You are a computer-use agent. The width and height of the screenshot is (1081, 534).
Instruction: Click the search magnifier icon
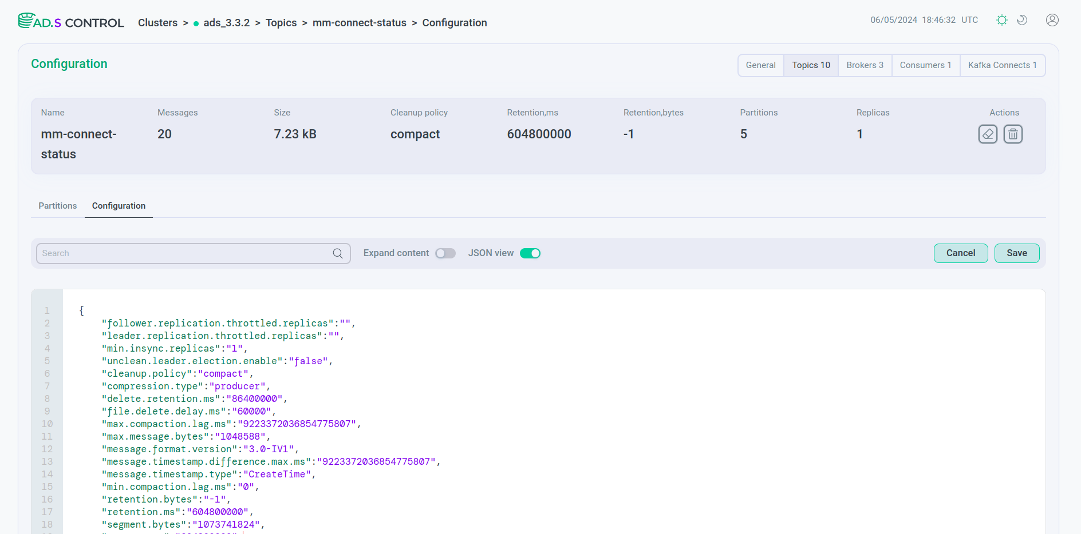click(x=338, y=253)
